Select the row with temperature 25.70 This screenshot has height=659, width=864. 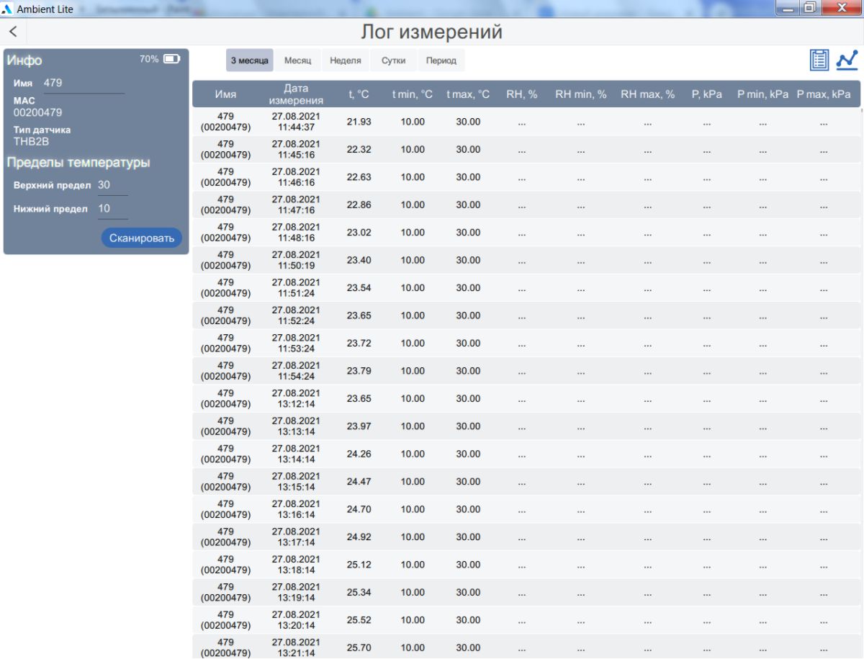click(x=526, y=647)
